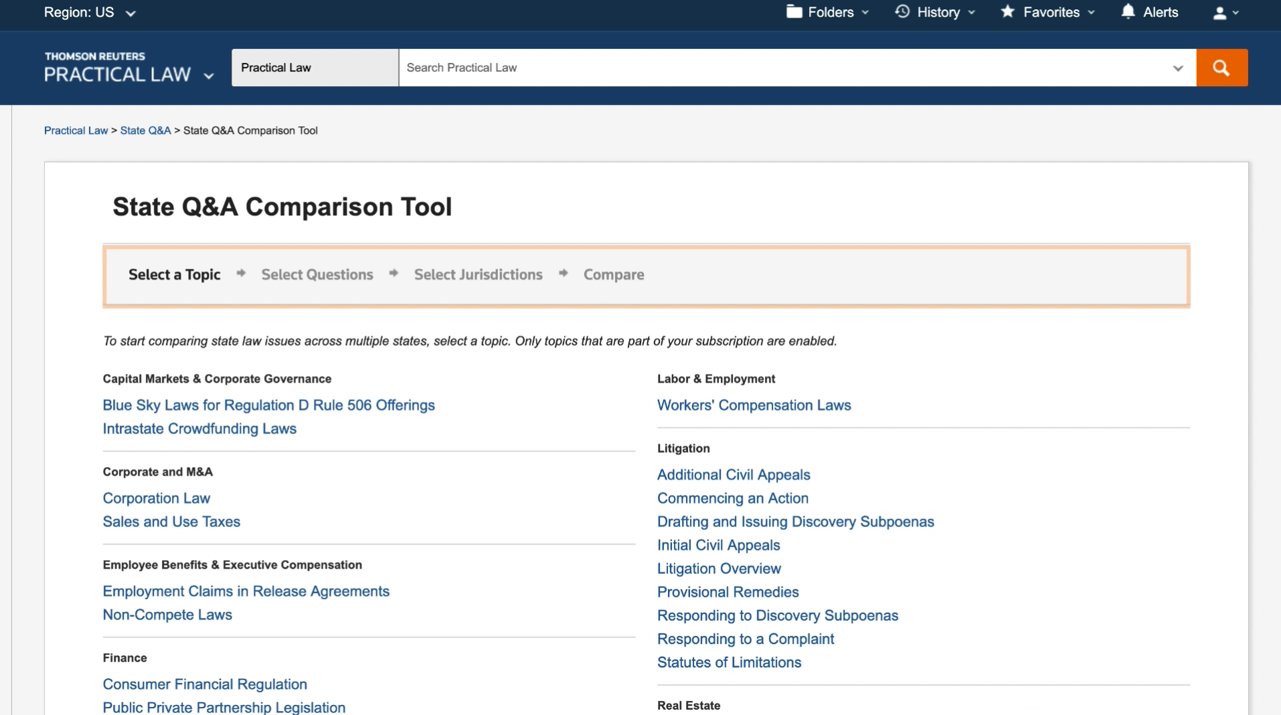Expand the Practical Law product chevron
The image size is (1281, 715).
(x=209, y=76)
